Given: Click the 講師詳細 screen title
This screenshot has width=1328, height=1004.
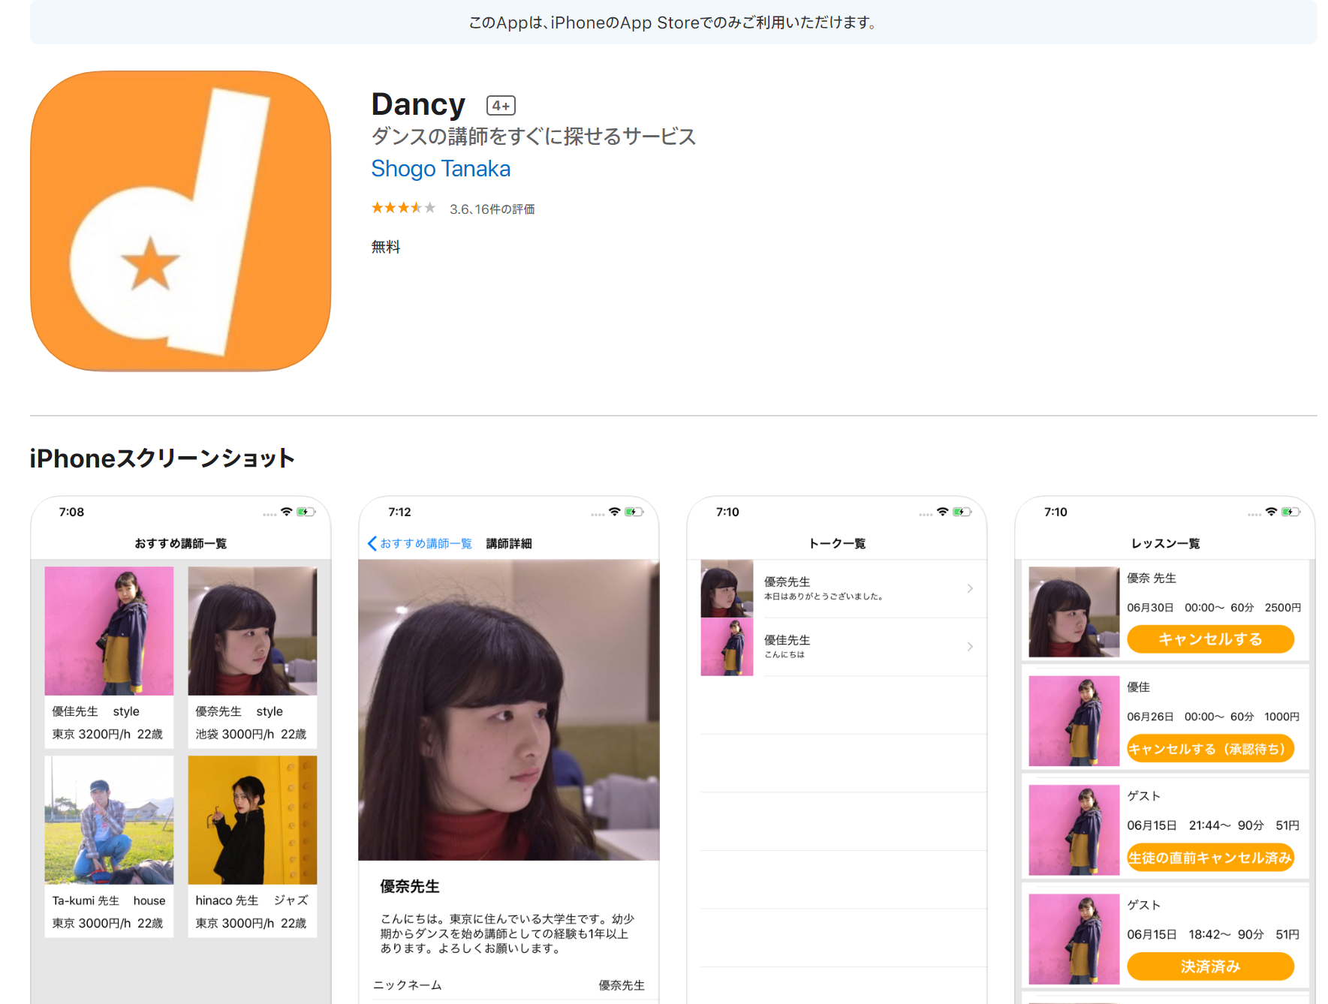Looking at the screenshot, I should click(x=509, y=543).
